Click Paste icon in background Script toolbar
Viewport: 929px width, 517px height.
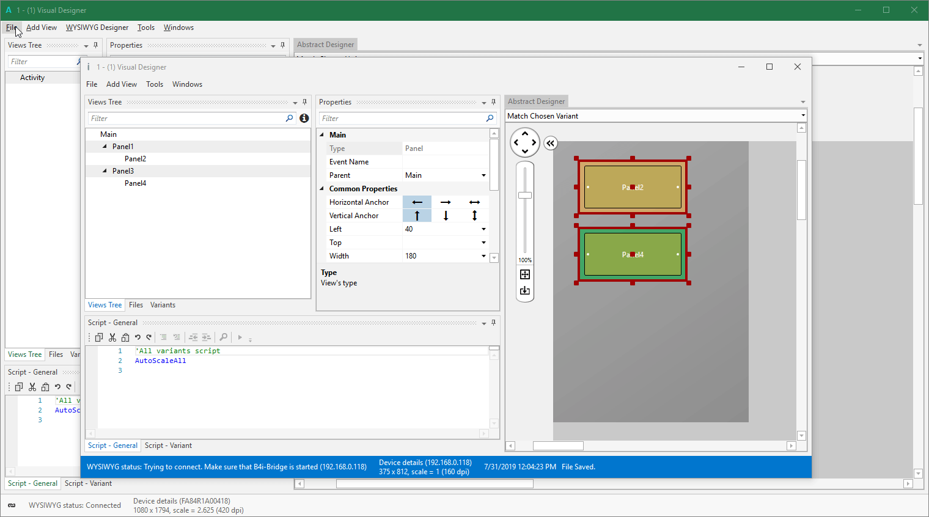pos(45,387)
